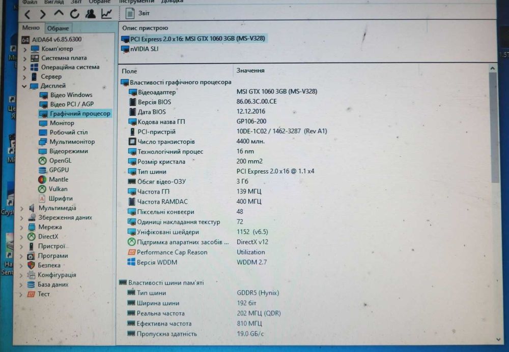Select the Vulkan icon in the tree
Viewport: 509px width, 352px height.
pyautogui.click(x=42, y=189)
